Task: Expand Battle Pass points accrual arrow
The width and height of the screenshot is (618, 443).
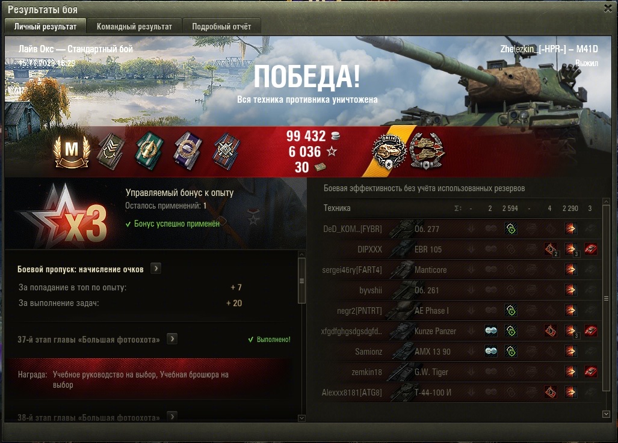Action: pos(156,269)
